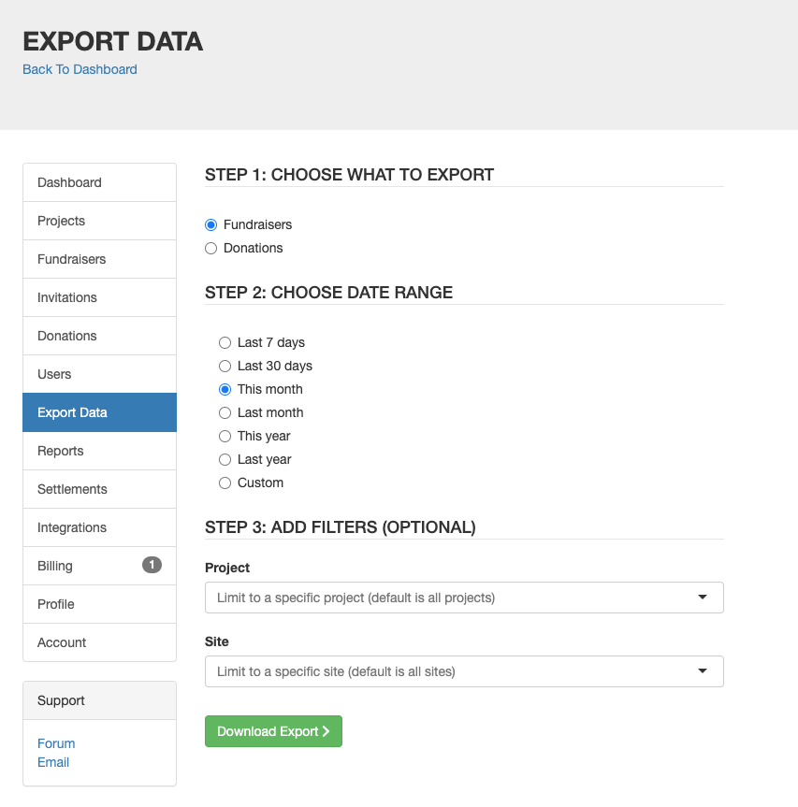
Task: Choose the Last 30 days option
Action: (x=225, y=367)
